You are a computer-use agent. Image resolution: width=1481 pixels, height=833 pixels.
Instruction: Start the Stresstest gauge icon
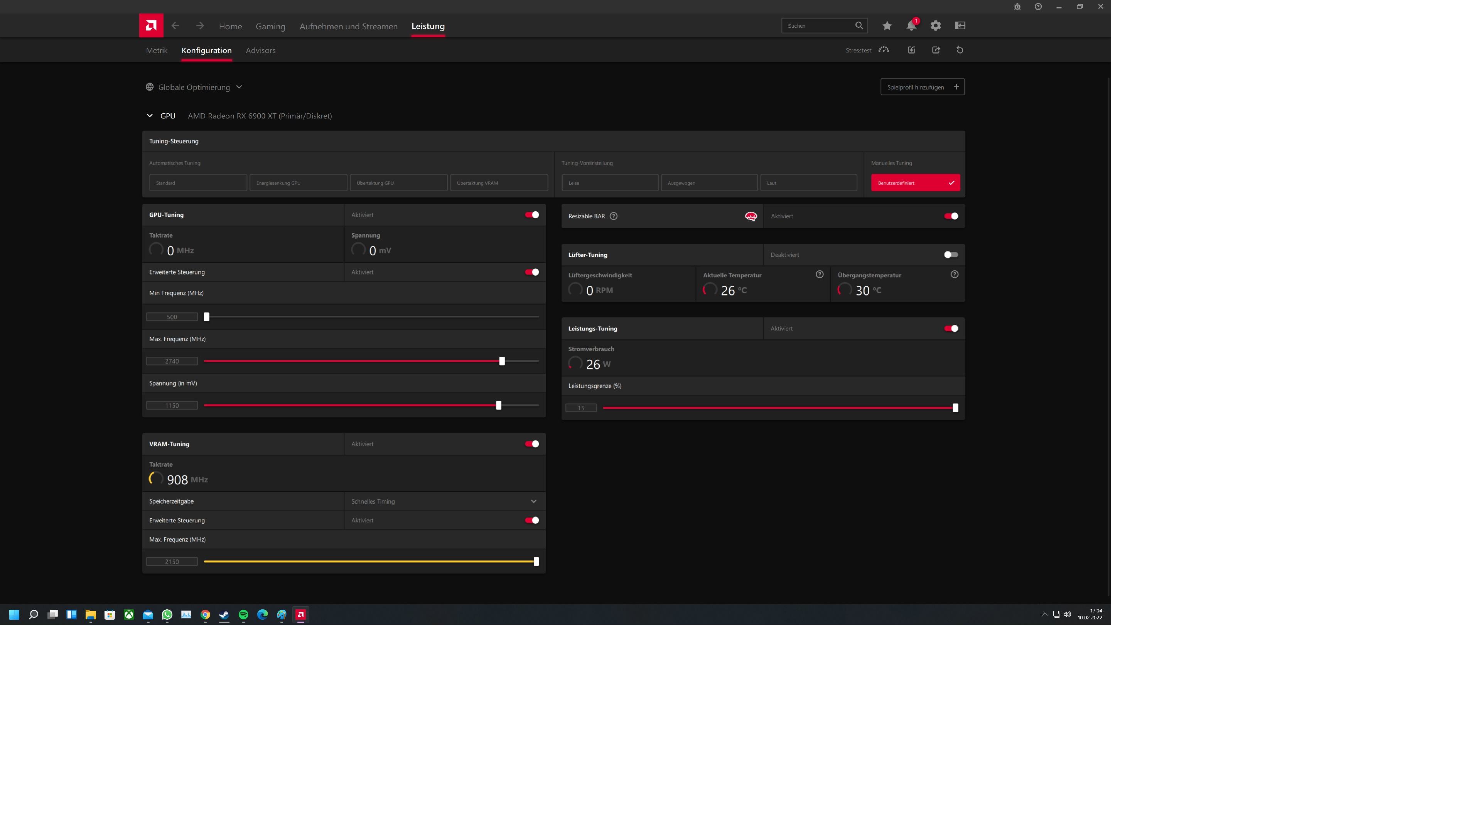pyautogui.click(x=884, y=50)
